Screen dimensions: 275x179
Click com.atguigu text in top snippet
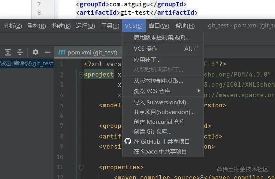[129, 4]
